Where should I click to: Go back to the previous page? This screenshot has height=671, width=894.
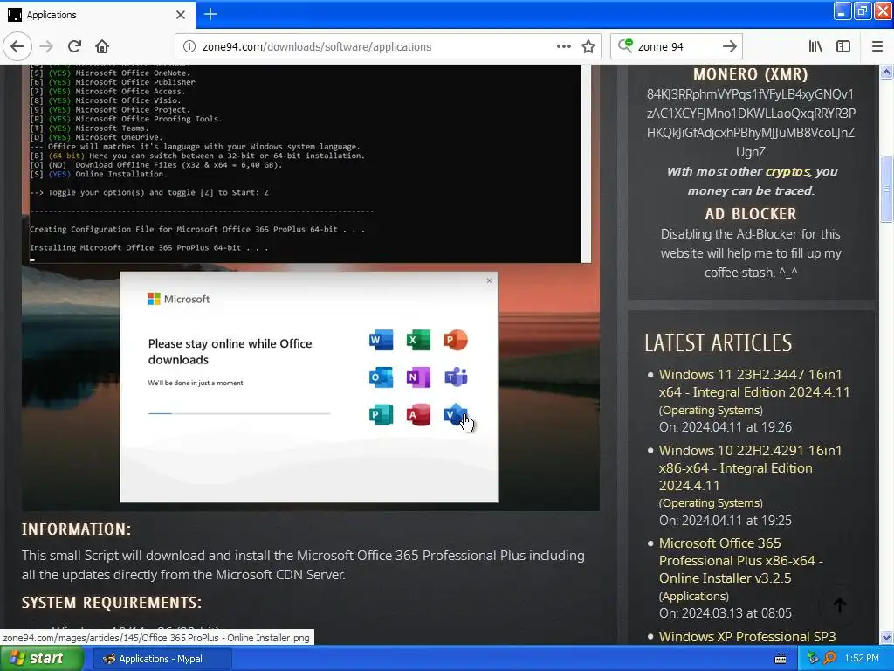[17, 46]
